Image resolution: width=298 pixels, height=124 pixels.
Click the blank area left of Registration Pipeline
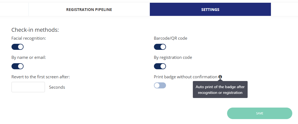pos(14,10)
